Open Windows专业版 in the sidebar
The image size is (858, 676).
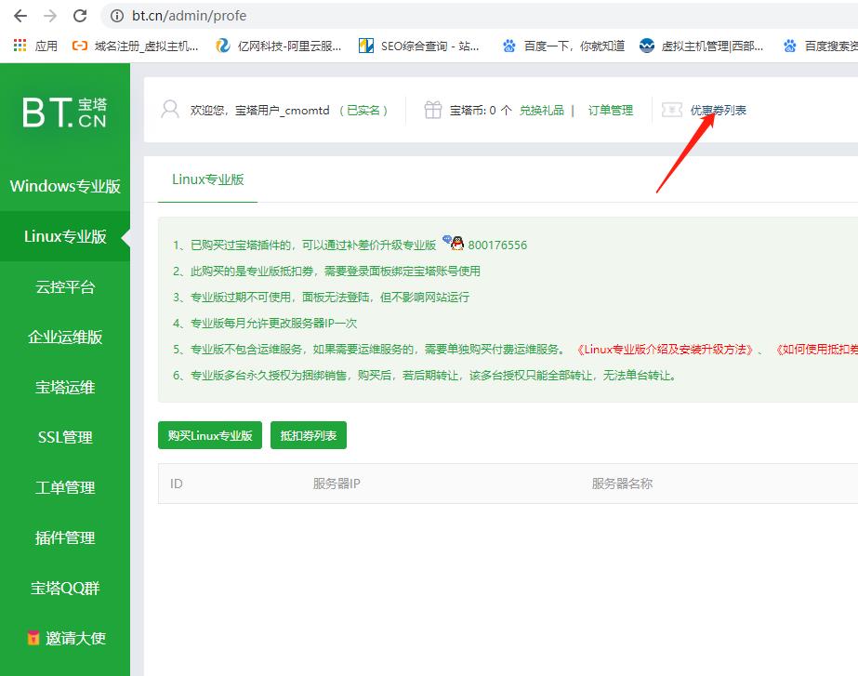[x=65, y=186]
